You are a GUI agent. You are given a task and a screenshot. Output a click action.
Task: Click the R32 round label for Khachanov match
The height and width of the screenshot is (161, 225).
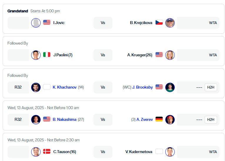coord(18,87)
